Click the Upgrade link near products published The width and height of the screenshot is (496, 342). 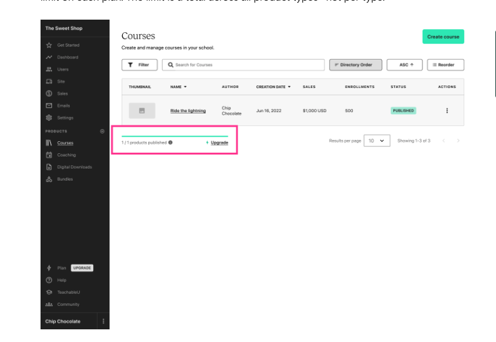(219, 142)
